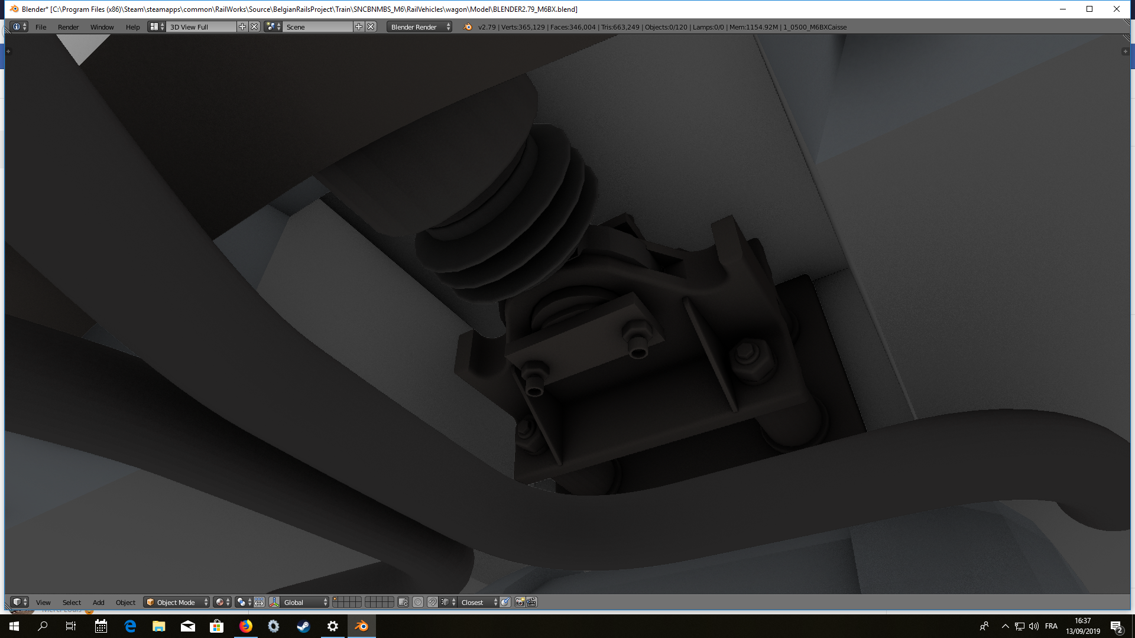Image resolution: width=1135 pixels, height=638 pixels.
Task: Open the Blender Render engine dropdown
Action: coord(419,27)
